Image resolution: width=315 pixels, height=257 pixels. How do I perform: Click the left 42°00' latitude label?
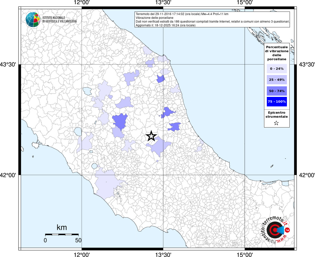tap(8, 175)
